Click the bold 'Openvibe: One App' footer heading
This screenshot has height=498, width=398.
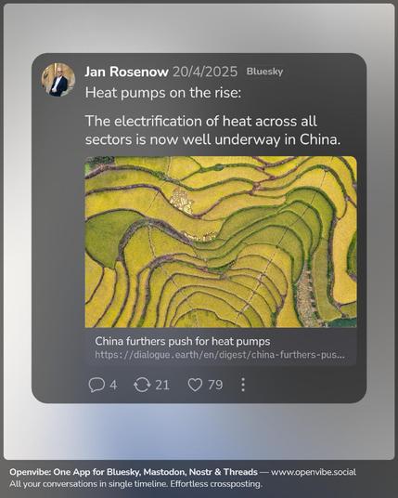click(x=134, y=472)
